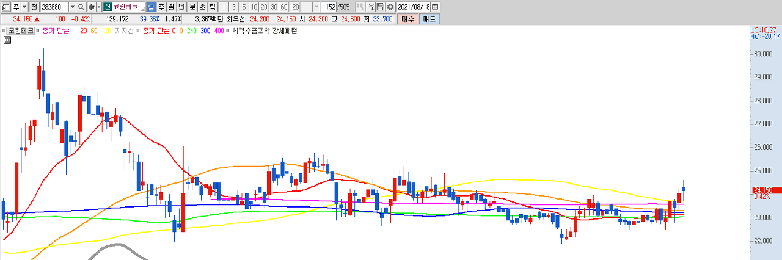Open the calendar date picker icon

[435, 7]
